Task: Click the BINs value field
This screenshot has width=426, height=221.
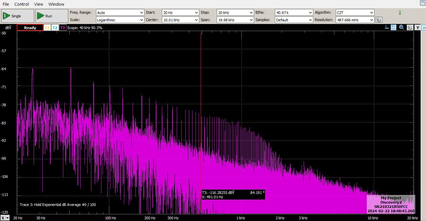Action: [x=291, y=13]
